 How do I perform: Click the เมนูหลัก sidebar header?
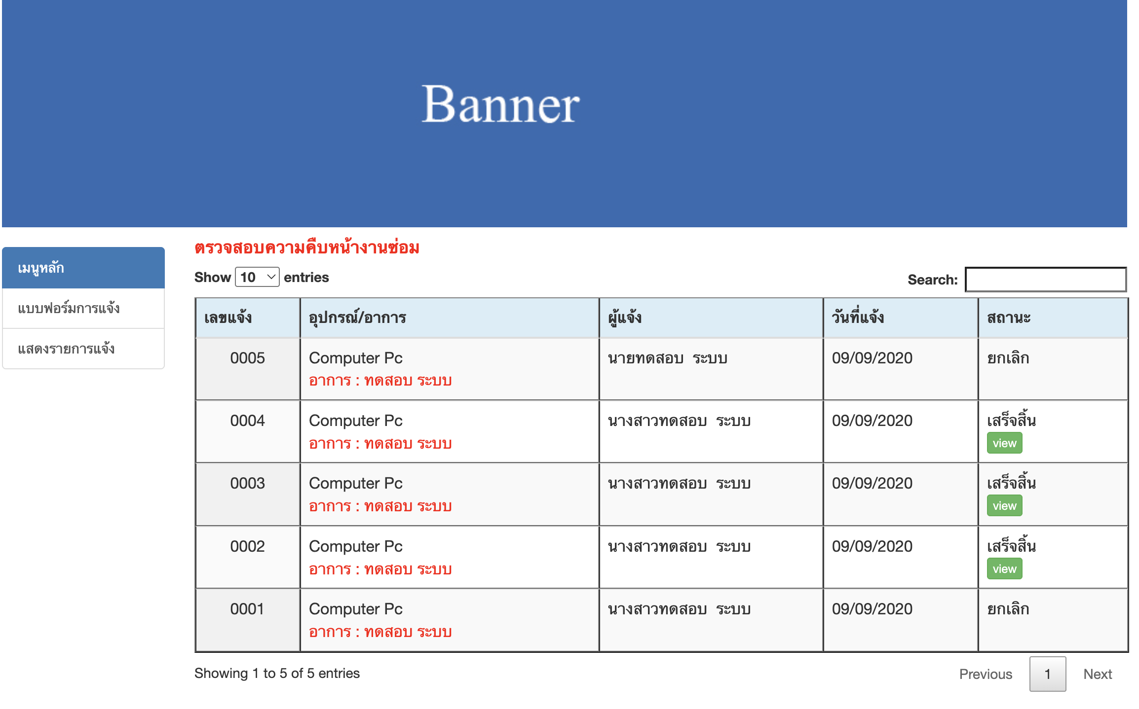click(x=41, y=268)
